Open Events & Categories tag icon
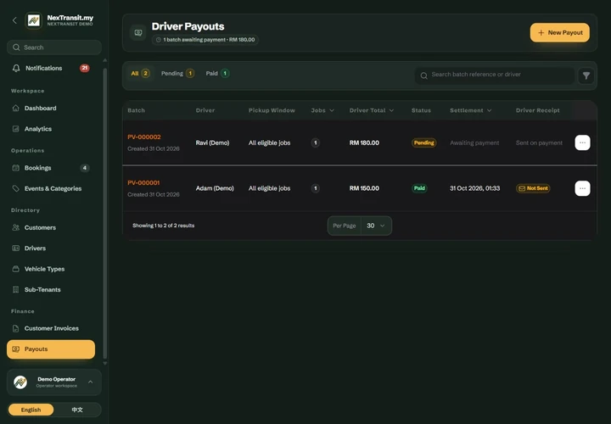This screenshot has width=611, height=424. coord(15,188)
